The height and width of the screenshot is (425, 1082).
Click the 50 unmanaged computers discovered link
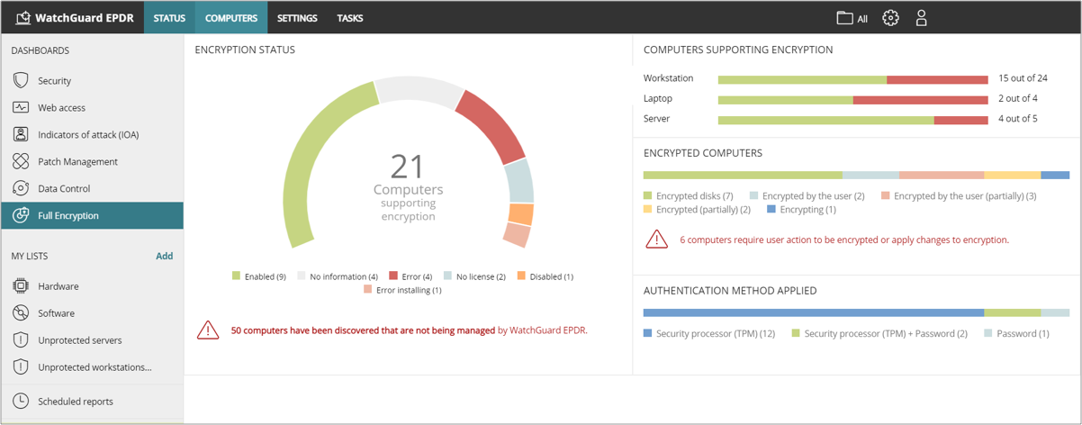tap(363, 330)
